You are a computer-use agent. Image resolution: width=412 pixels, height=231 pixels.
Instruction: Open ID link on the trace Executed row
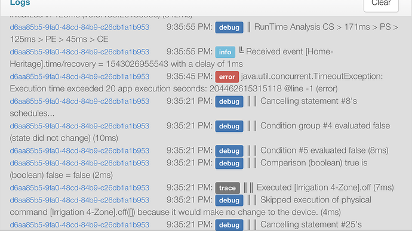click(79, 188)
